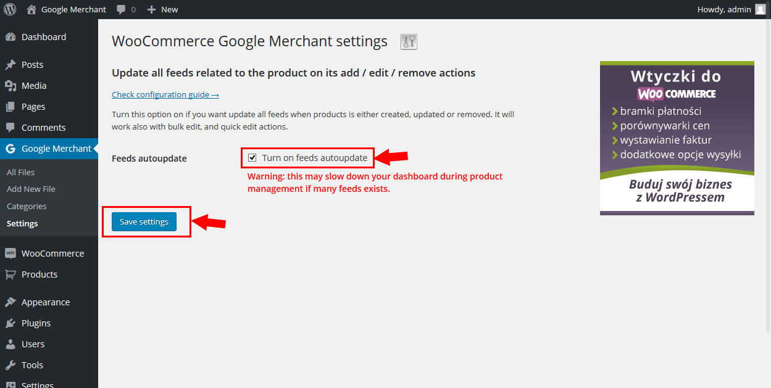
Task: Click the Pages icon in sidebar
Action: (x=10, y=107)
